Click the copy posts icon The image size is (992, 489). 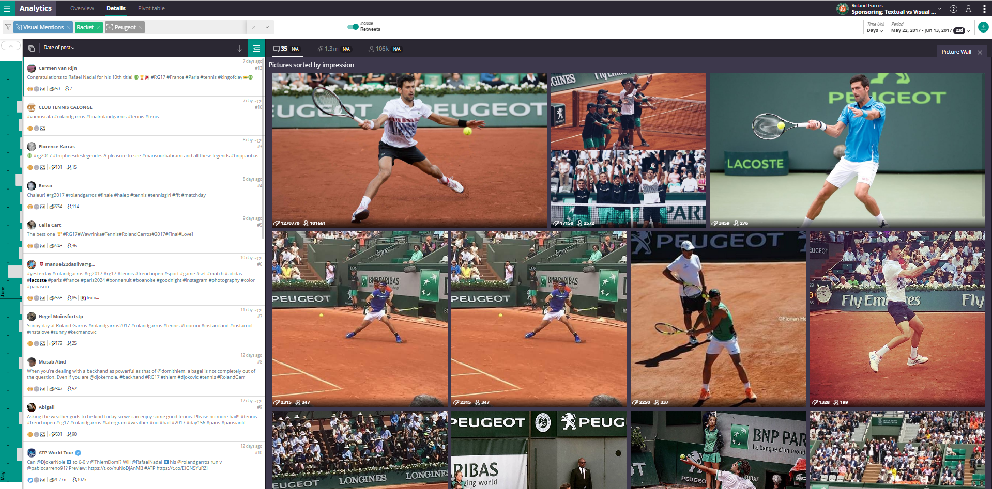click(x=32, y=48)
